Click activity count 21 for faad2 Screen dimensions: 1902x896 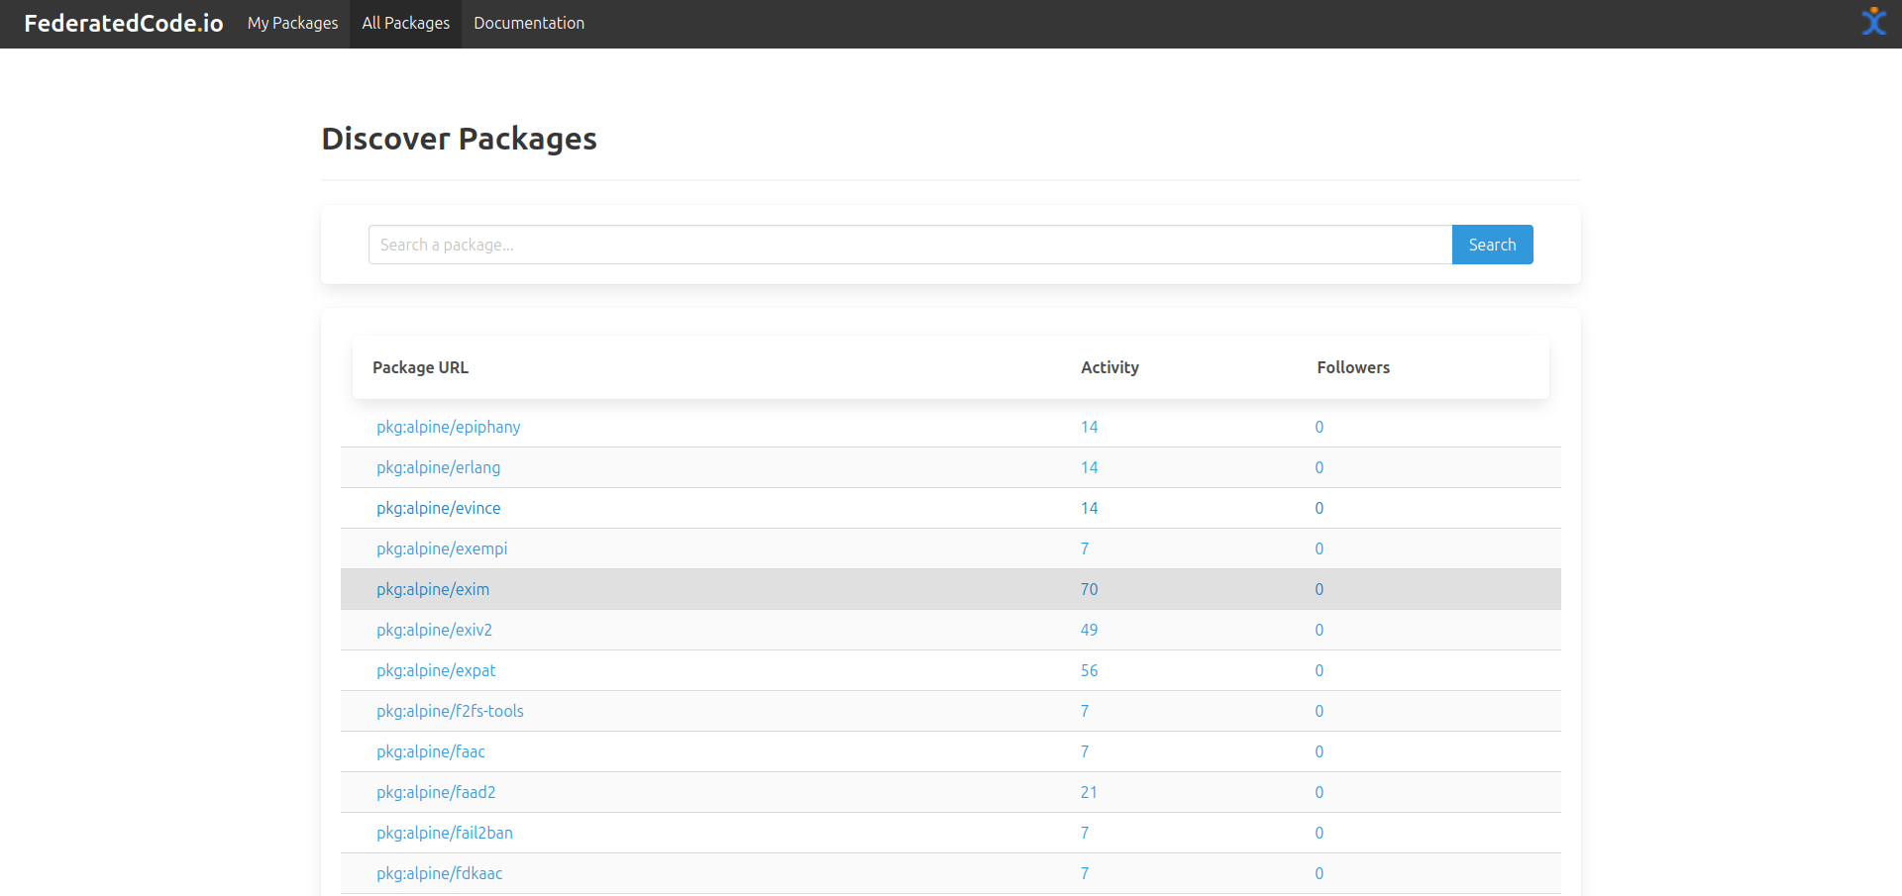tap(1089, 792)
